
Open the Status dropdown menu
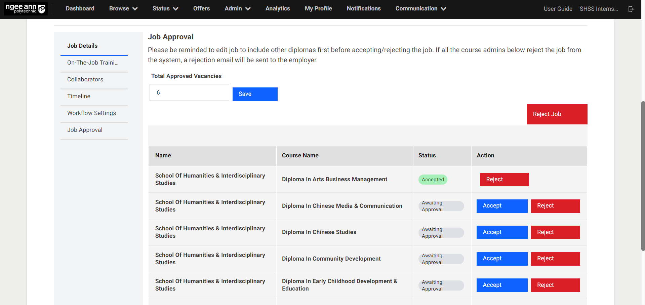tap(165, 9)
